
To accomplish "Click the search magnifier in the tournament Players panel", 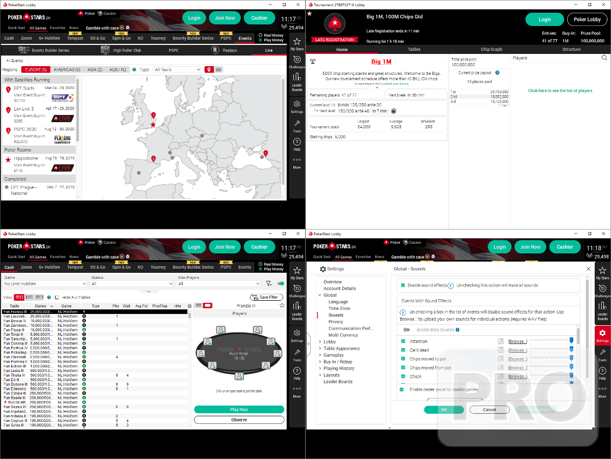I will [604, 58].
